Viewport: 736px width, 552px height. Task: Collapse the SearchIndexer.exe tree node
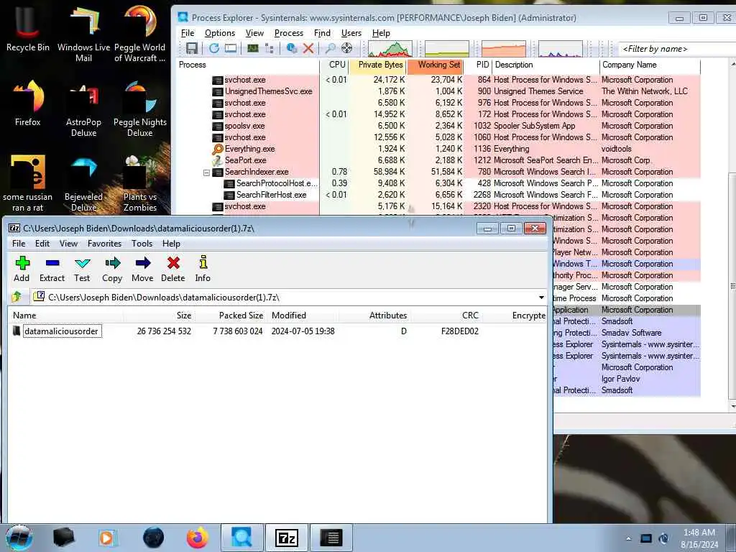[206, 172]
